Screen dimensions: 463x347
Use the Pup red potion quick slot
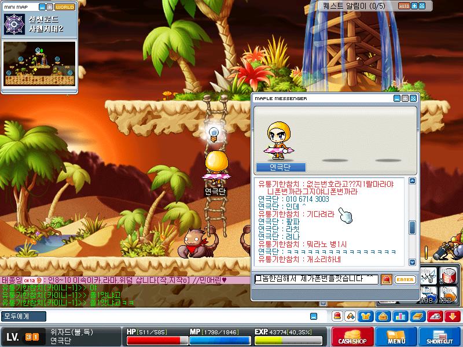(x=447, y=276)
